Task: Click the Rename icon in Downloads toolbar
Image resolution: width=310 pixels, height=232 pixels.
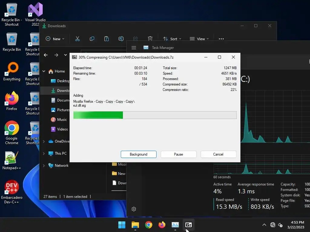Action: 121,39
